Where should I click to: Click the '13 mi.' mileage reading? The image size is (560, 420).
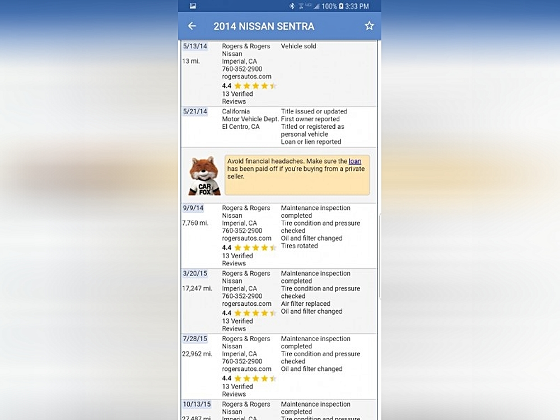click(x=191, y=61)
